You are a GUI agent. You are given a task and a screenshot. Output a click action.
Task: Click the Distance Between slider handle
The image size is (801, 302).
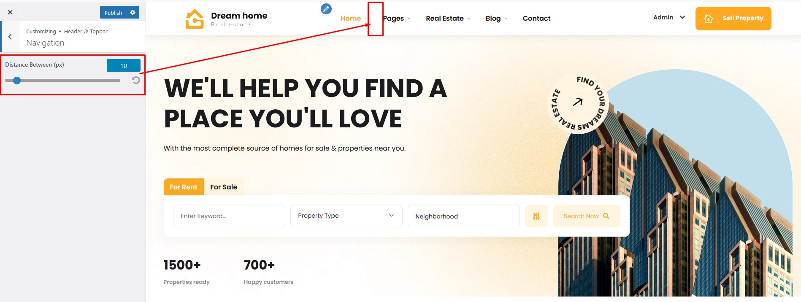(x=17, y=80)
